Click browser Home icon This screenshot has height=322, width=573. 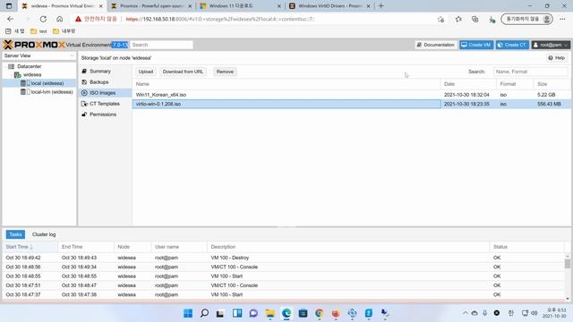60,19
